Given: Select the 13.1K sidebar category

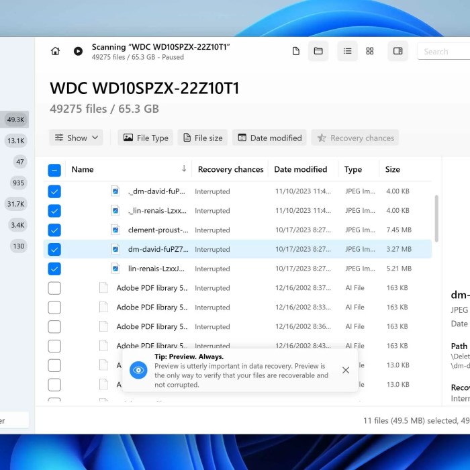Looking at the screenshot, I should (x=15, y=140).
